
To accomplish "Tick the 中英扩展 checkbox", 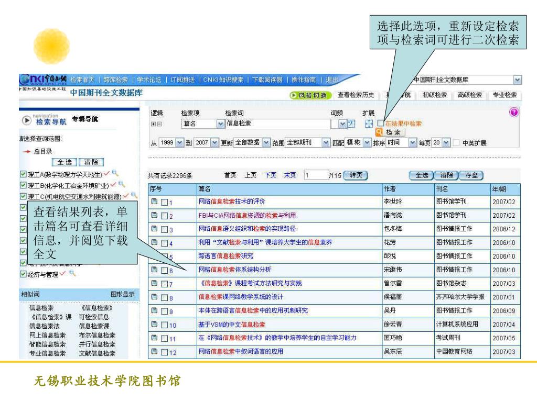I will (x=456, y=142).
